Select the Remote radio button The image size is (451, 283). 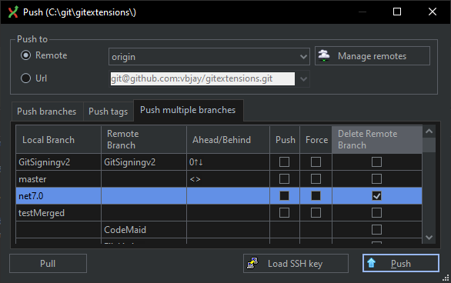(x=26, y=55)
